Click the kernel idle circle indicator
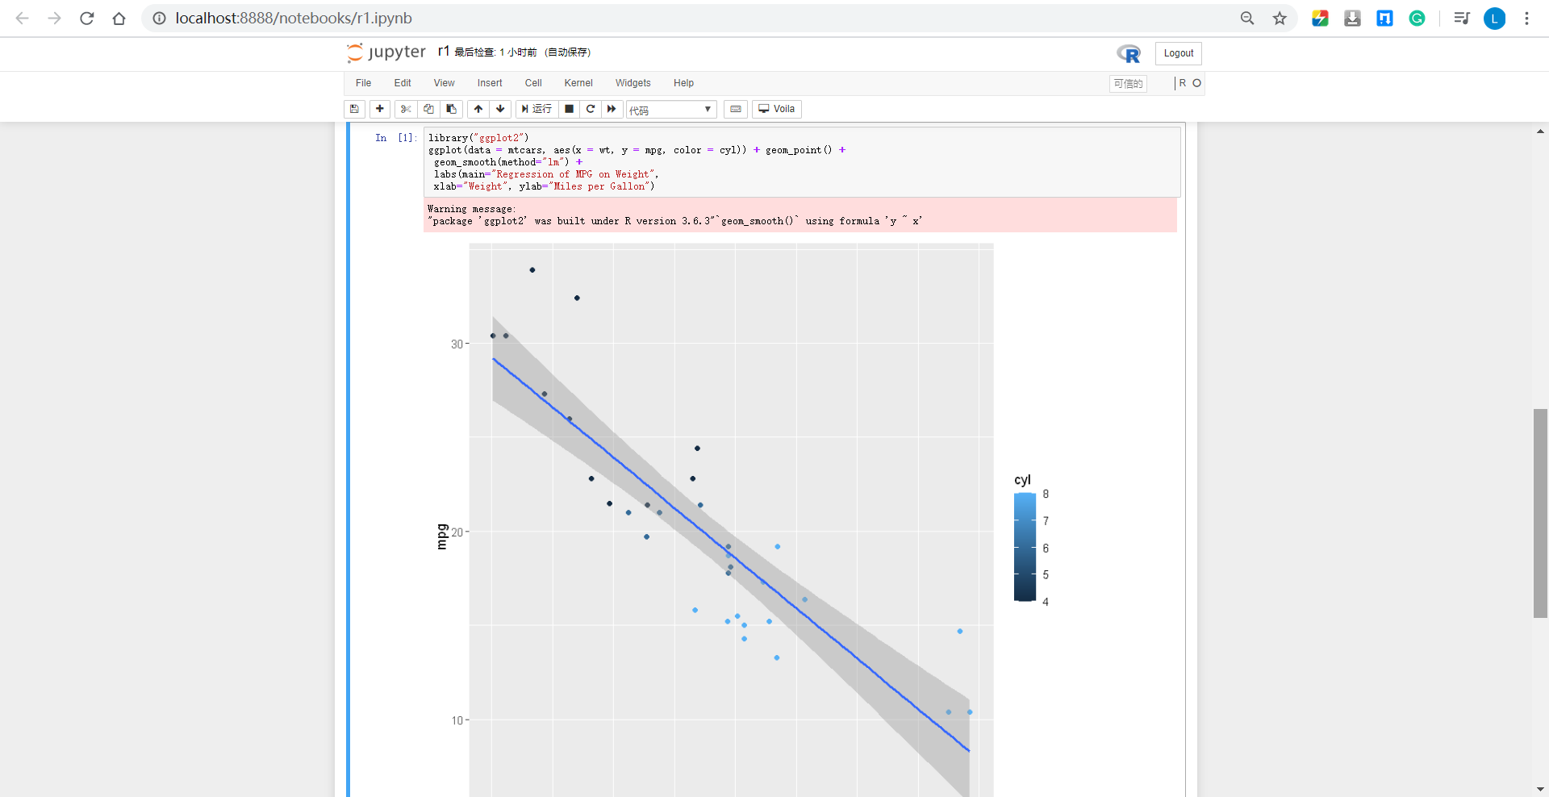This screenshot has height=797, width=1549. 1197,83
